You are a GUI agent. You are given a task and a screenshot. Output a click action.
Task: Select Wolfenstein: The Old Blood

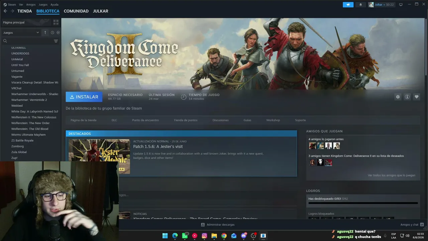coord(30,129)
